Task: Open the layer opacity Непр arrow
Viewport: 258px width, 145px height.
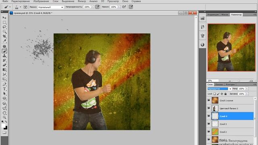Action: tap(247, 89)
